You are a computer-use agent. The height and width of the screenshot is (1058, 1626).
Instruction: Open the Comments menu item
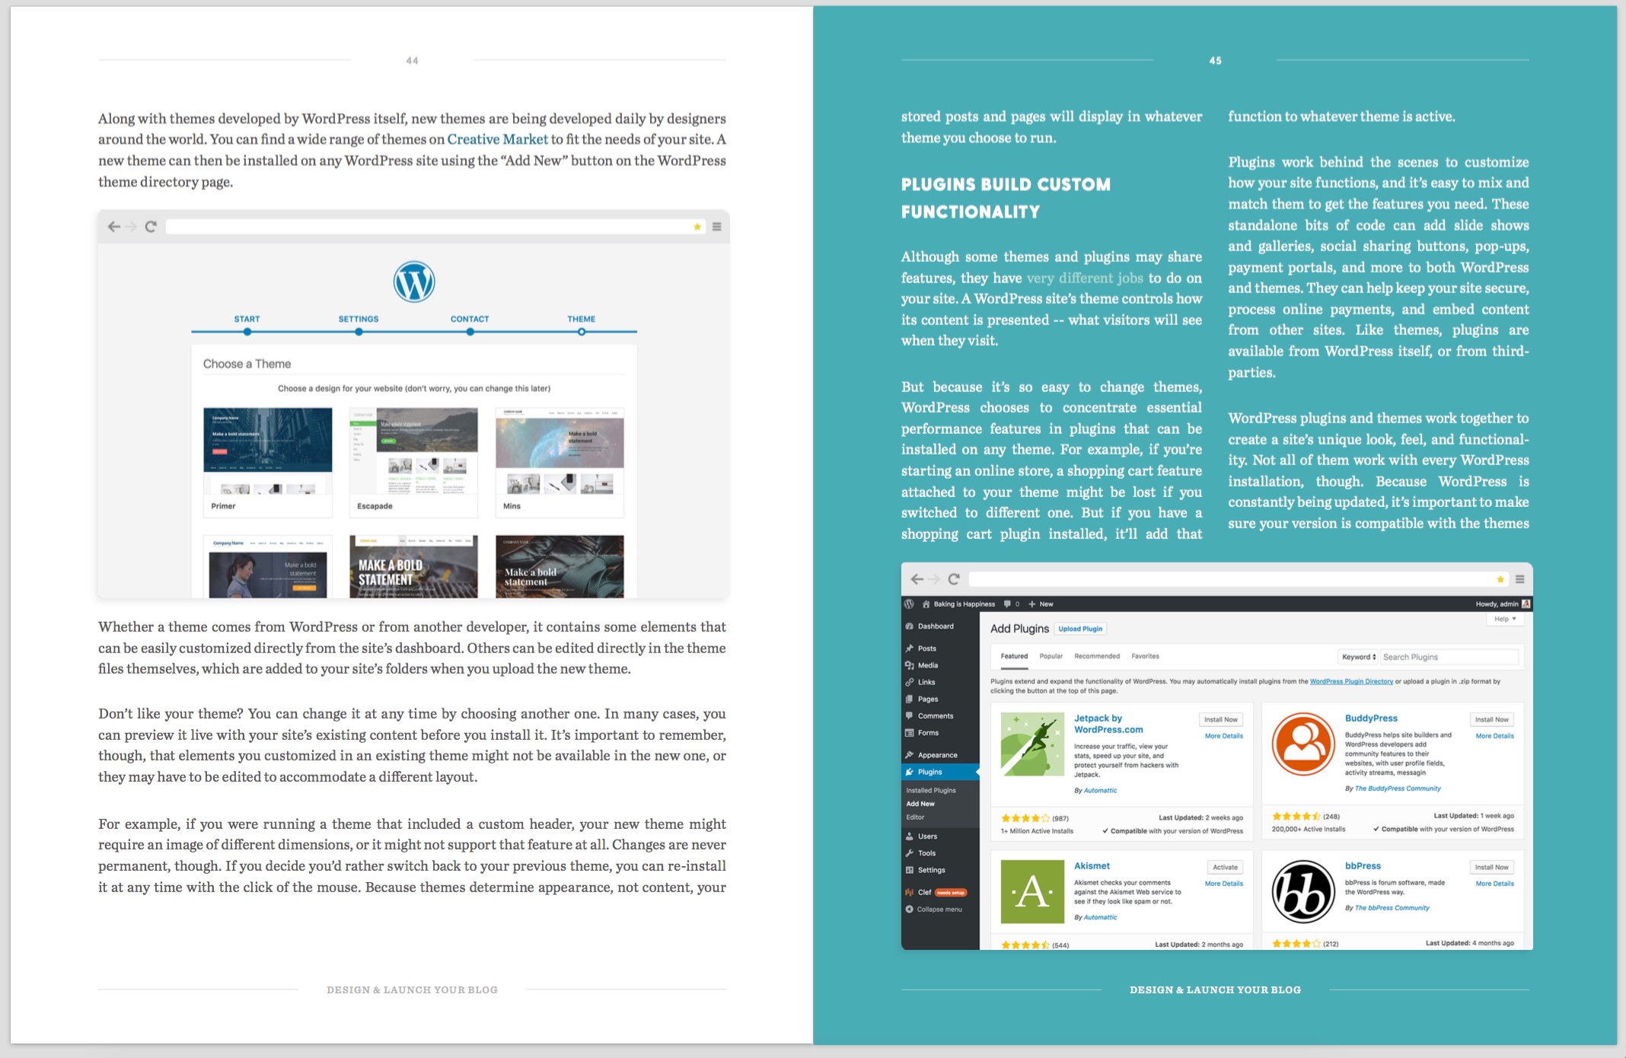pyautogui.click(x=935, y=715)
